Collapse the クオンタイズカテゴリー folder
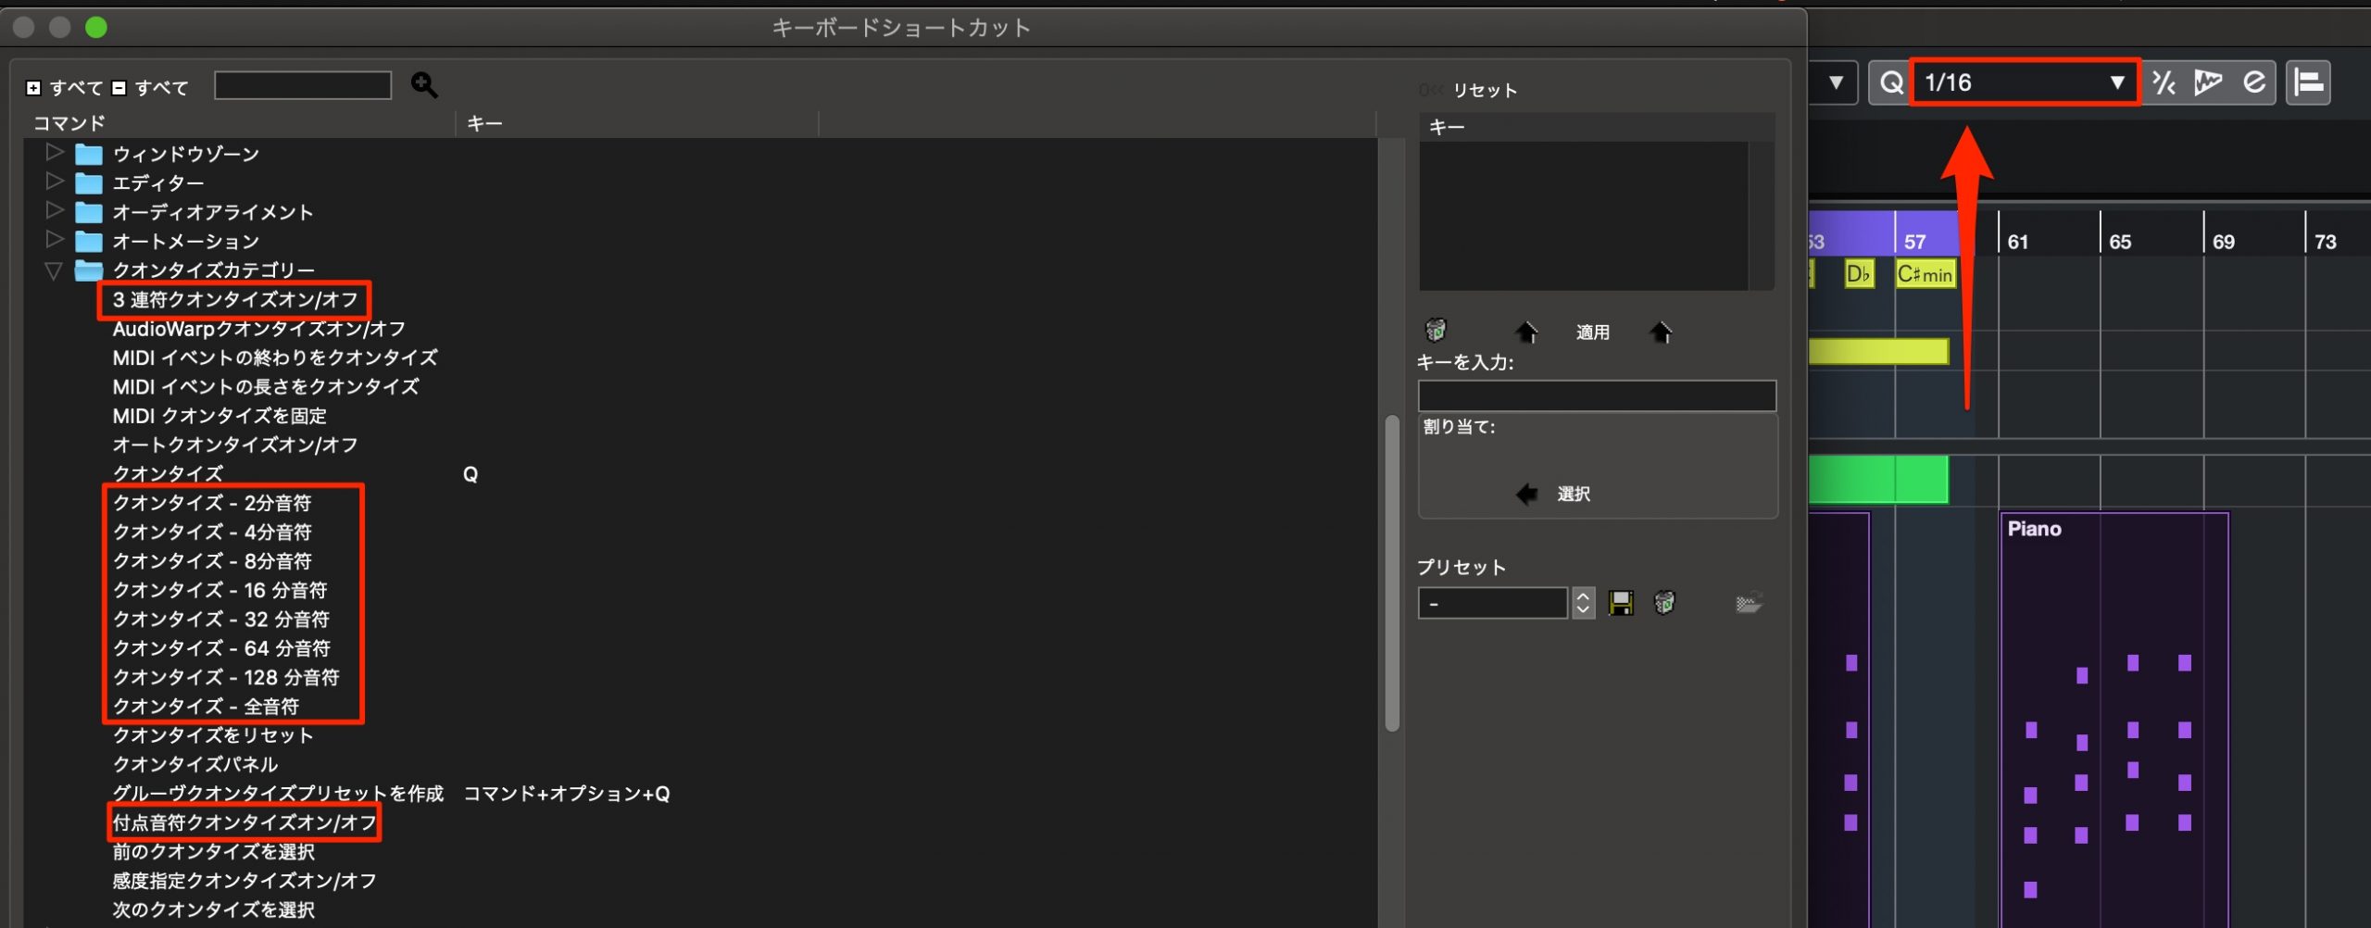Image resolution: width=2371 pixels, height=928 pixels. (54, 270)
